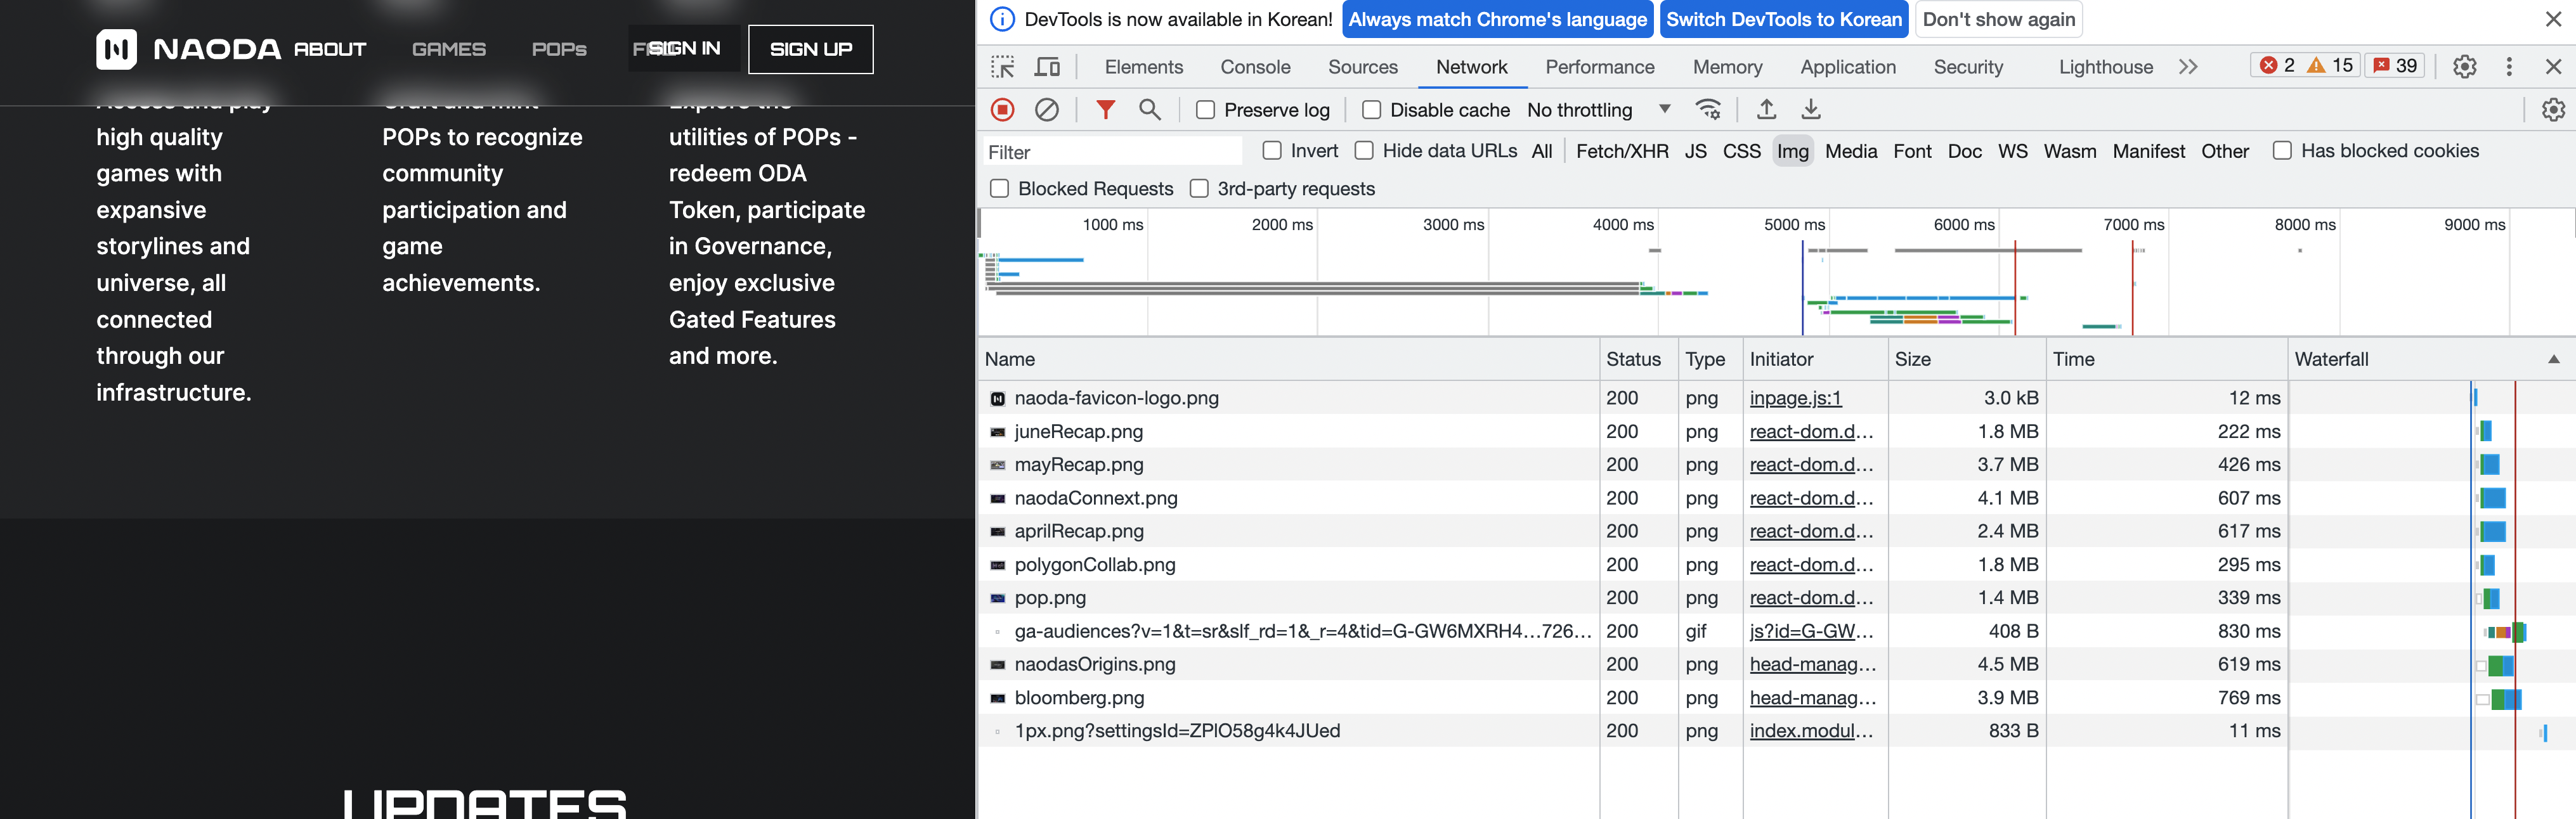Screen dimensions: 2576x819
Task: Stop recording network log
Action: point(1002,110)
